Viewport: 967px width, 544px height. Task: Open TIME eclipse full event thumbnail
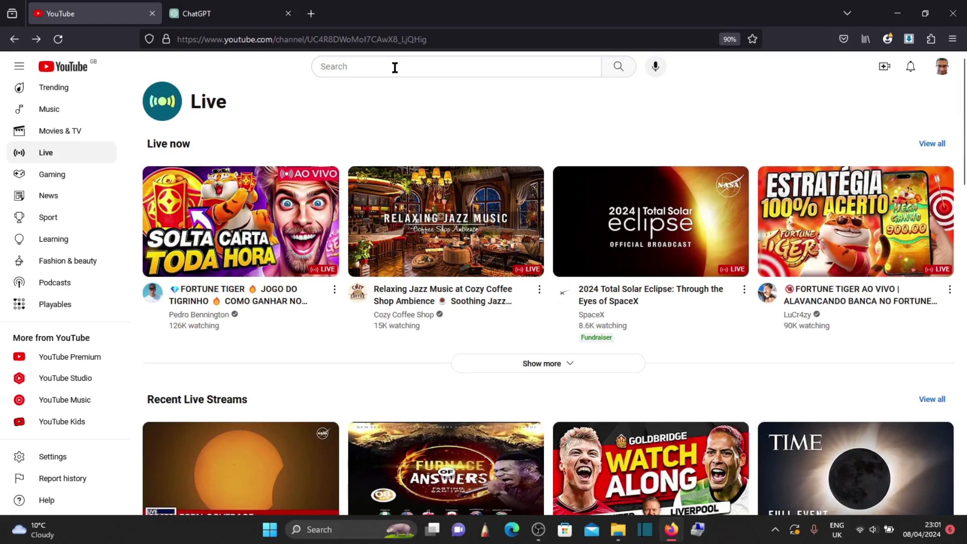pos(856,468)
